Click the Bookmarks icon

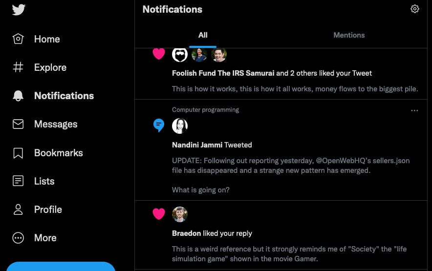click(18, 153)
